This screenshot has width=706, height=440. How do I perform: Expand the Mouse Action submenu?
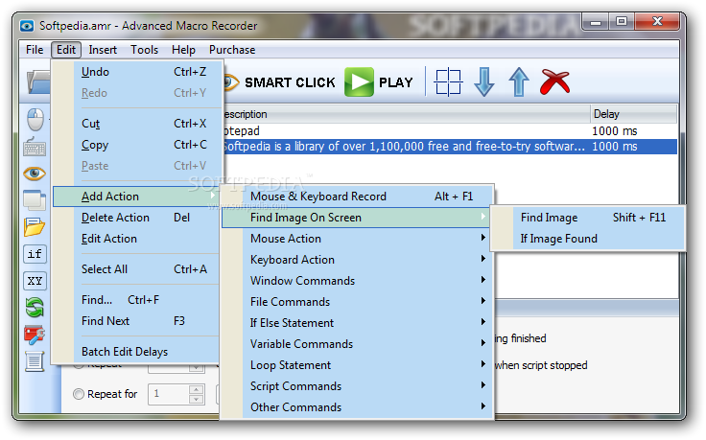pyautogui.click(x=357, y=239)
